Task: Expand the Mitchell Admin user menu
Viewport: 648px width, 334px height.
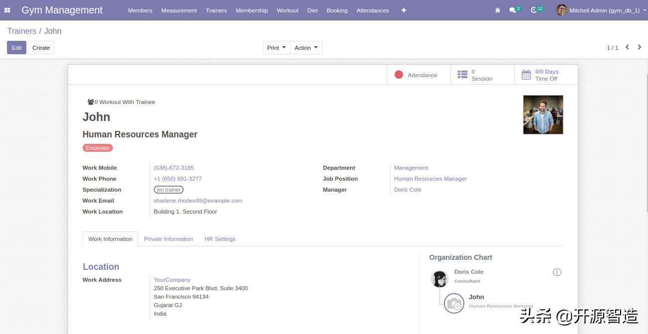Action: tap(599, 10)
